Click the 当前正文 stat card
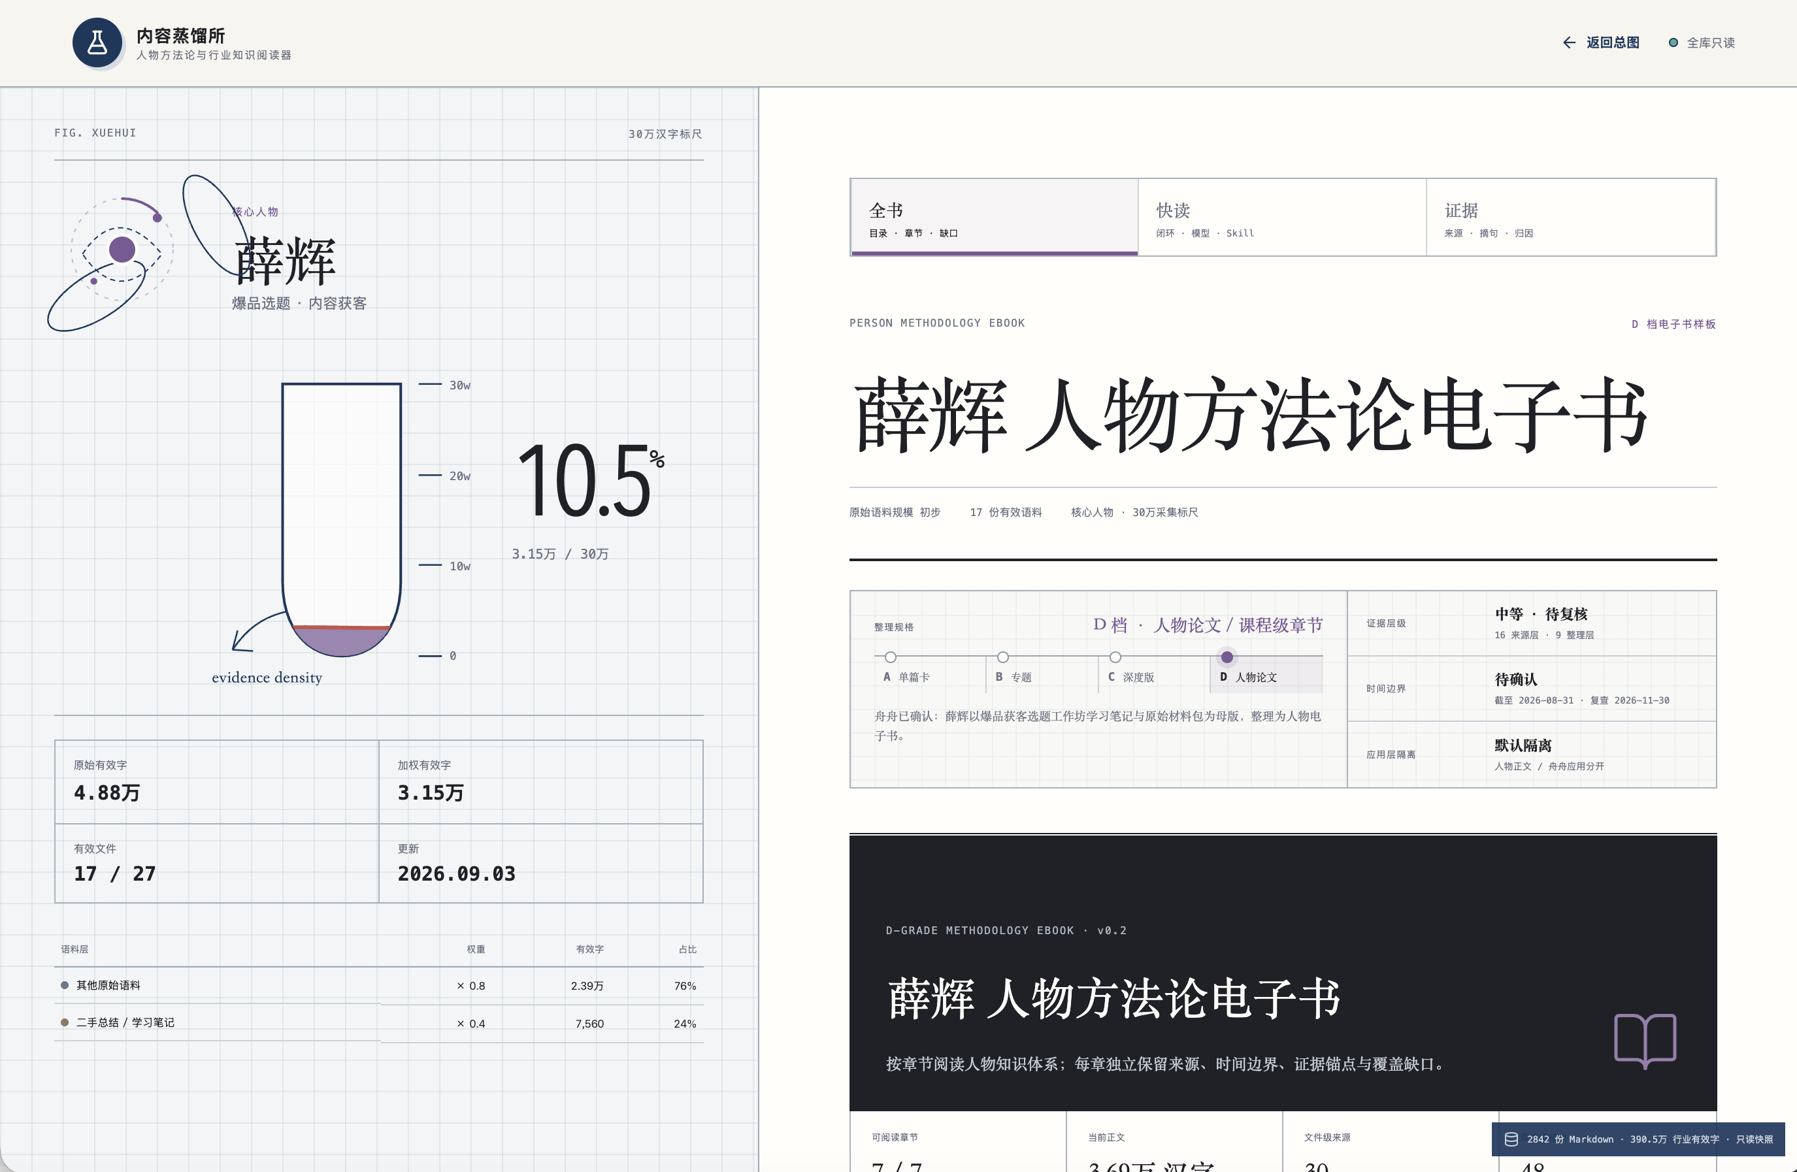 pos(1174,1142)
